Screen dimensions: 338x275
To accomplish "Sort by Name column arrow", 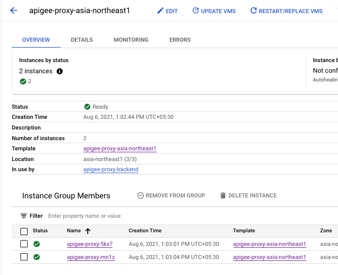I will click(x=88, y=231).
